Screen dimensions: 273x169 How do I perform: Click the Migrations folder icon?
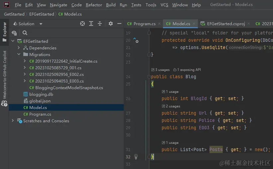click(26, 54)
